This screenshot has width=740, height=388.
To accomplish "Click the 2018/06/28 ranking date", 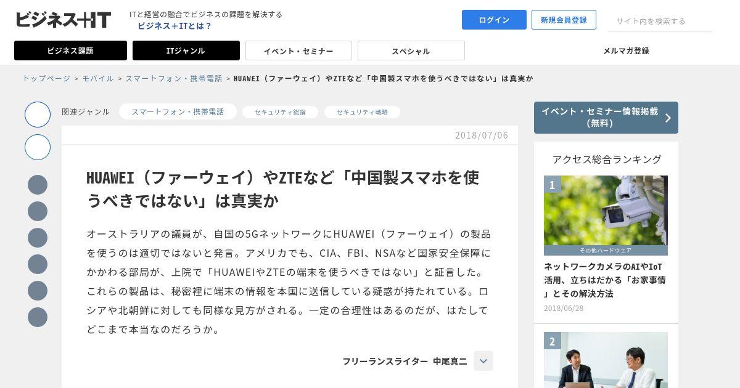I will point(564,308).
